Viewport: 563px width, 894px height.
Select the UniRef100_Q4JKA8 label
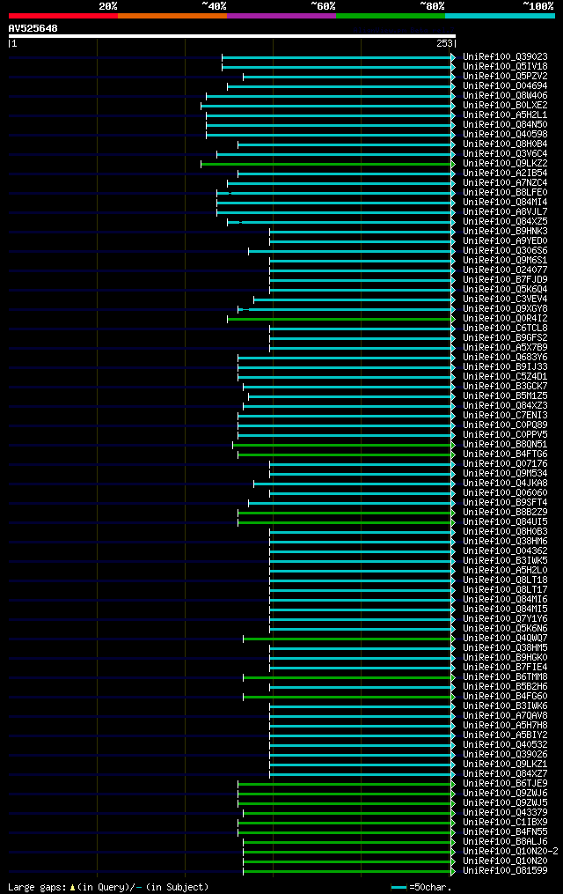(x=505, y=484)
